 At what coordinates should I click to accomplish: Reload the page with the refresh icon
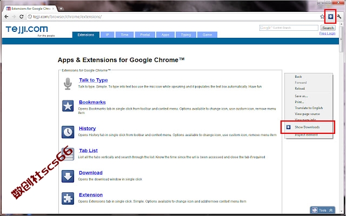[x=22, y=17]
